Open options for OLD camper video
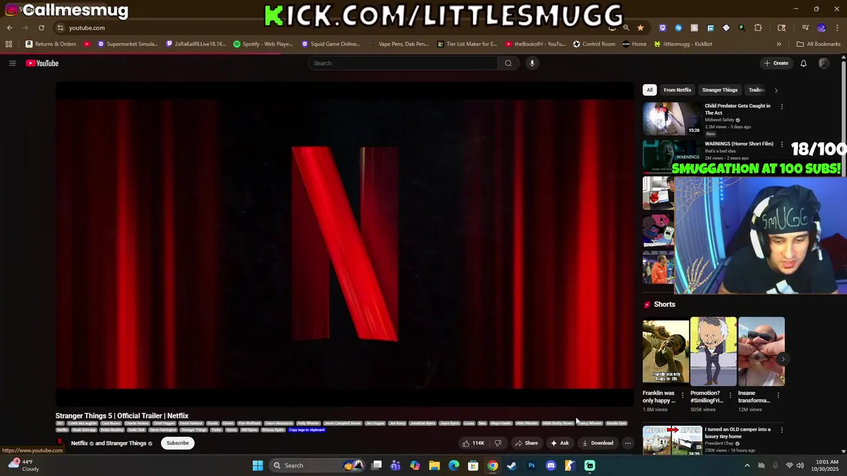The width and height of the screenshot is (847, 476). pos(781,430)
